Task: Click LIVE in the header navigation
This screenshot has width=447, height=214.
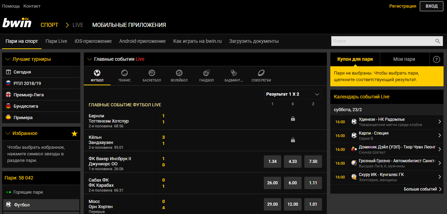Action: pyautogui.click(x=78, y=25)
